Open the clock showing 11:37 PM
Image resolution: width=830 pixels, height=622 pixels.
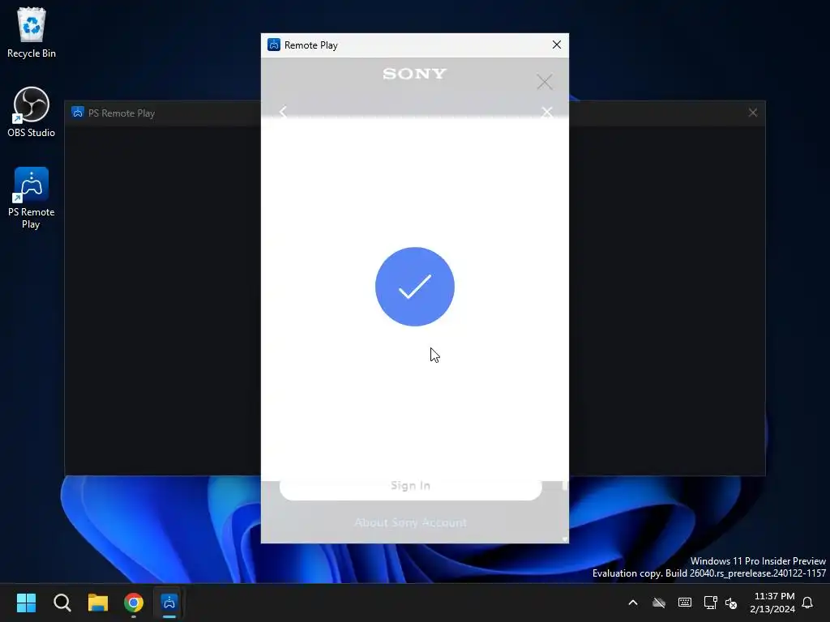coord(772,603)
